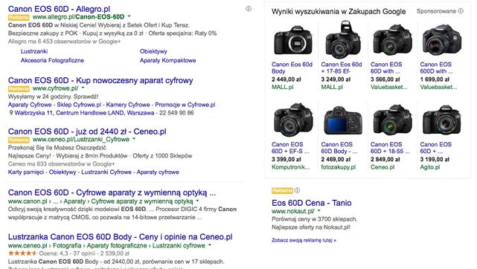Image resolution: width=477 pixels, height=269 pixels.
Task: Click Agito.pl store name
Action: (x=430, y=167)
